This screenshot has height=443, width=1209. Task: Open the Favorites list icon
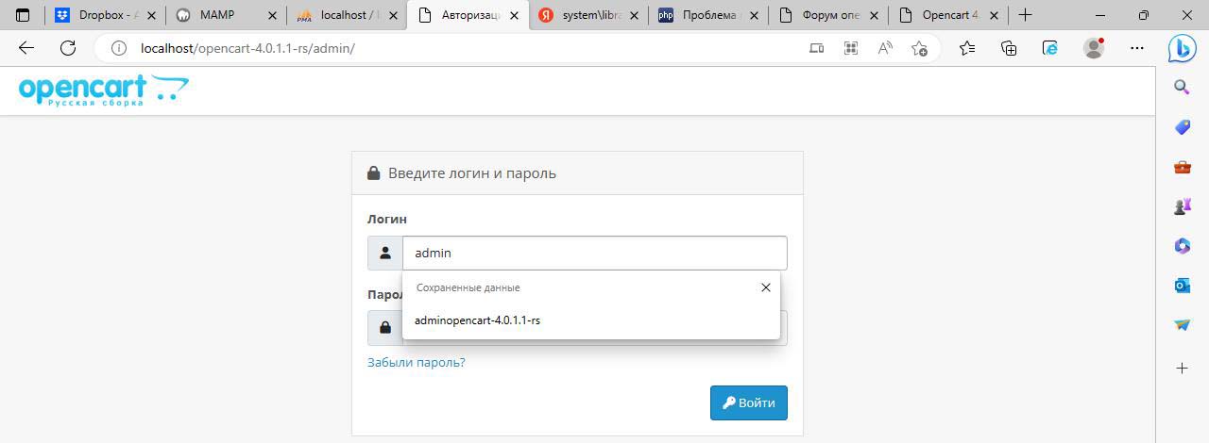(967, 49)
